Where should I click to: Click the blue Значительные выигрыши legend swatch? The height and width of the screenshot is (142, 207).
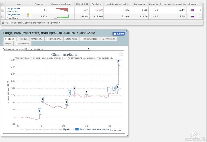click(x=77, y=130)
